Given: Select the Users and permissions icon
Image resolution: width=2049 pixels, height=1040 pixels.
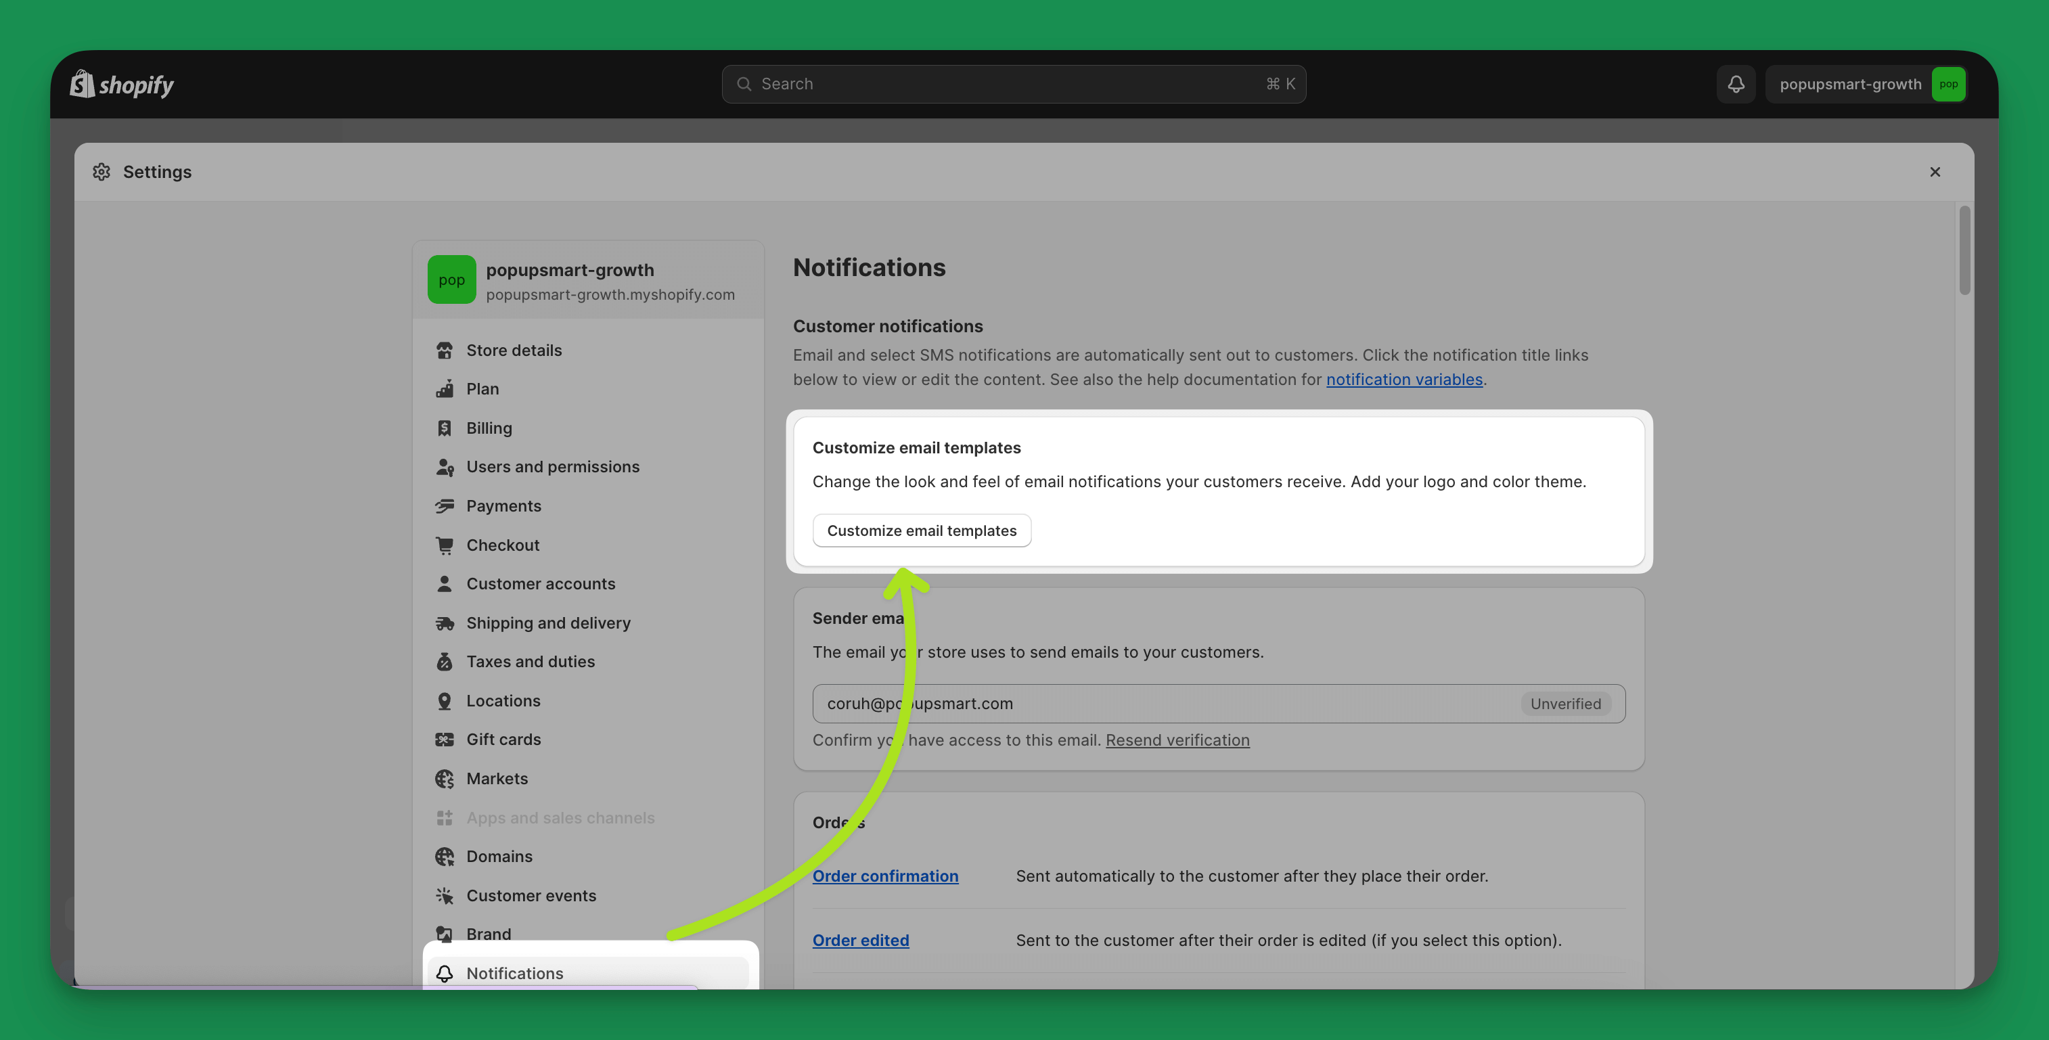Looking at the screenshot, I should (445, 467).
